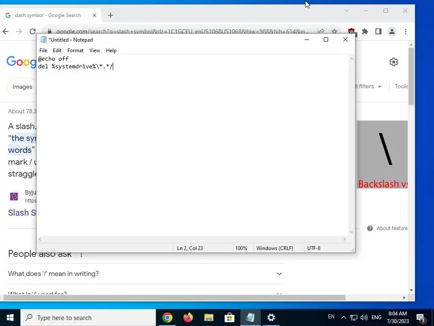Close the 'slash symbol' Chrome tab
Screen dimensions: 434x326
click(x=95, y=15)
